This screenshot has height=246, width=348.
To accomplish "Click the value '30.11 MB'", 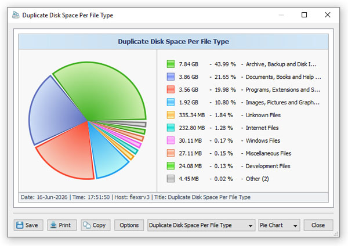I will (x=190, y=140).
